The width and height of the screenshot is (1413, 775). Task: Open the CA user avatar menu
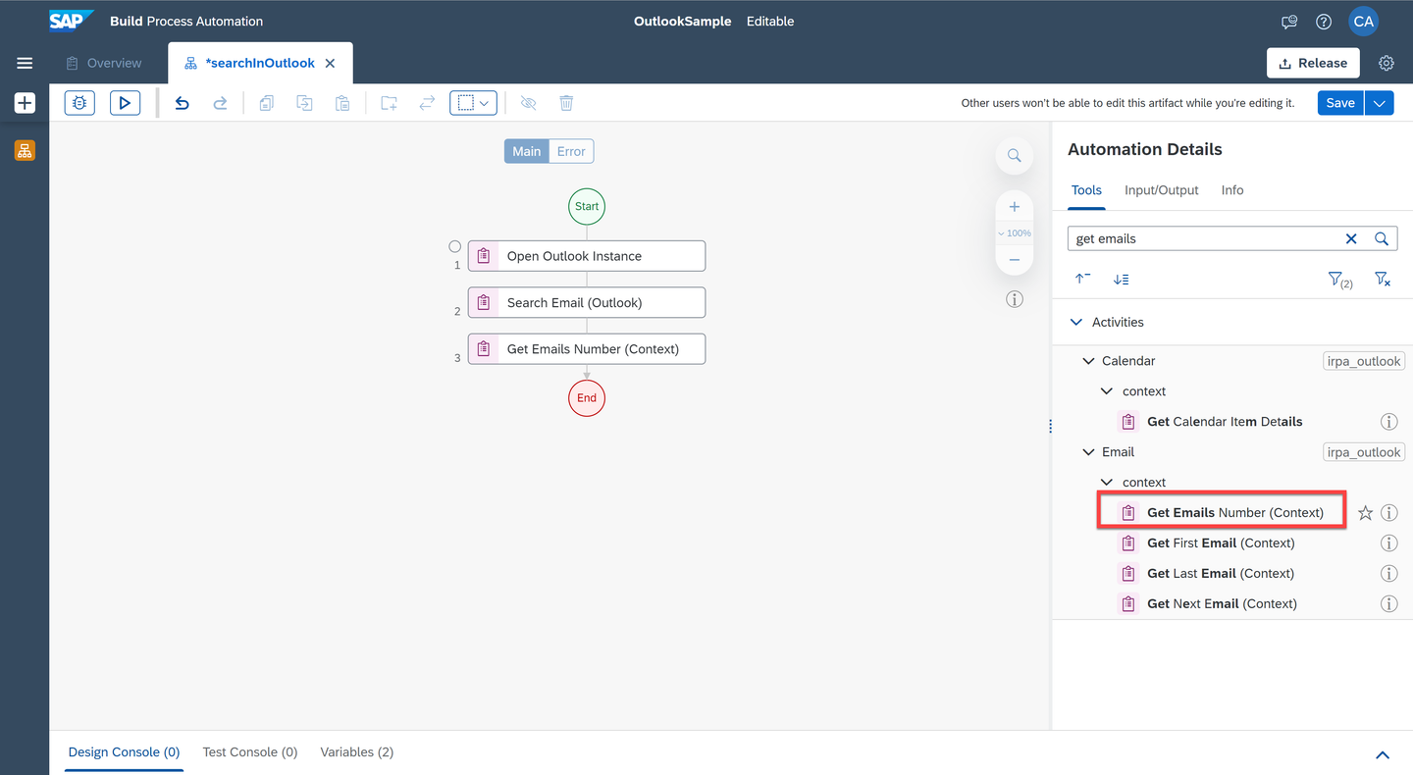[x=1363, y=21]
